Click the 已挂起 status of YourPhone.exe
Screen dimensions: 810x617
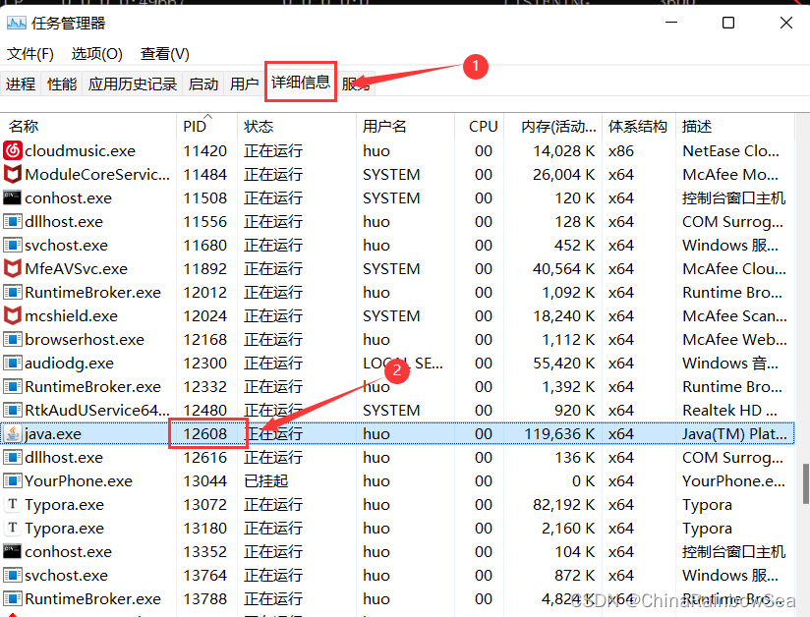(x=265, y=480)
